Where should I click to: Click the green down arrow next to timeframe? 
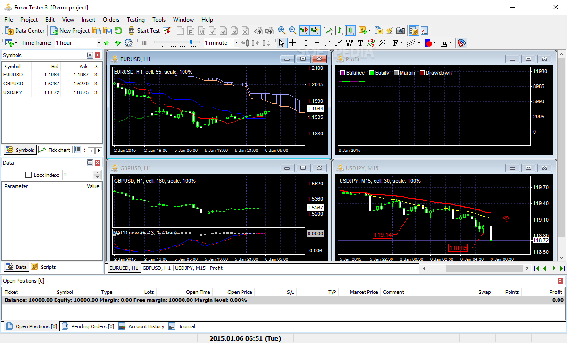pos(118,43)
